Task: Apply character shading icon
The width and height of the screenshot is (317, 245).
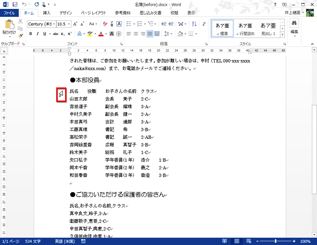Action: point(112,34)
